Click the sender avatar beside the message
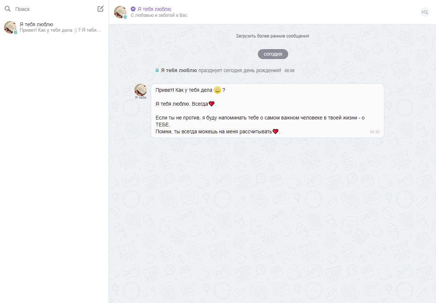 click(140, 90)
